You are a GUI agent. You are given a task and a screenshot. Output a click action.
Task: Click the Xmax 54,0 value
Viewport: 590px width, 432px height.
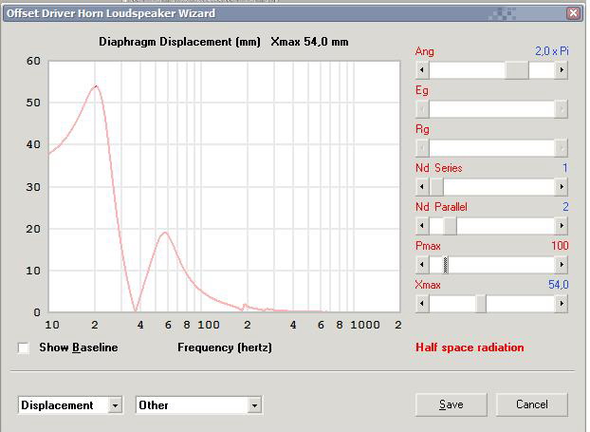pyautogui.click(x=559, y=284)
